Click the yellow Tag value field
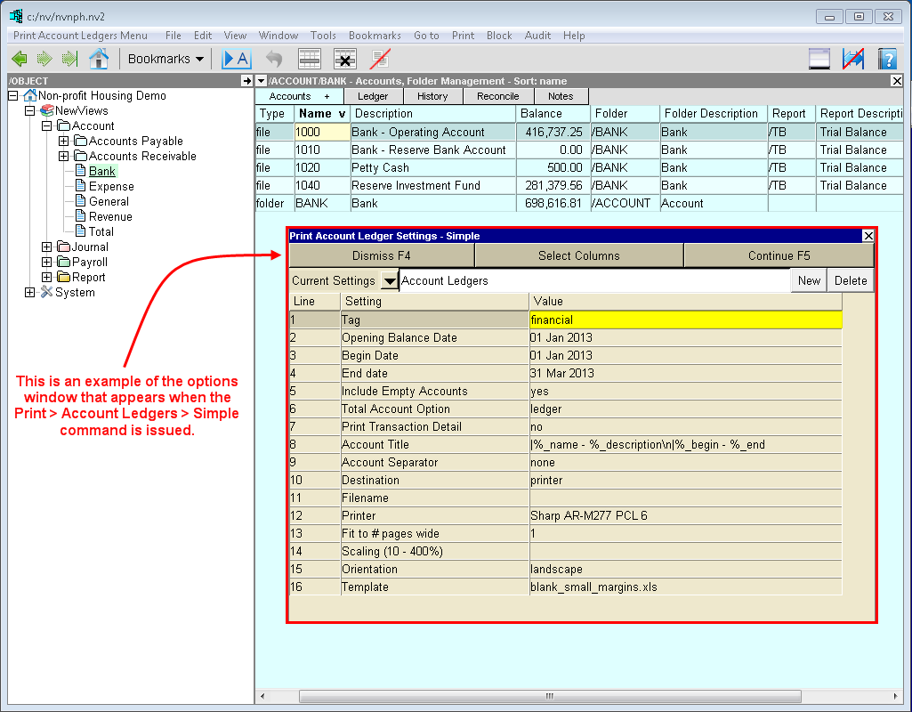Screen dimensions: 912x712 [685, 320]
